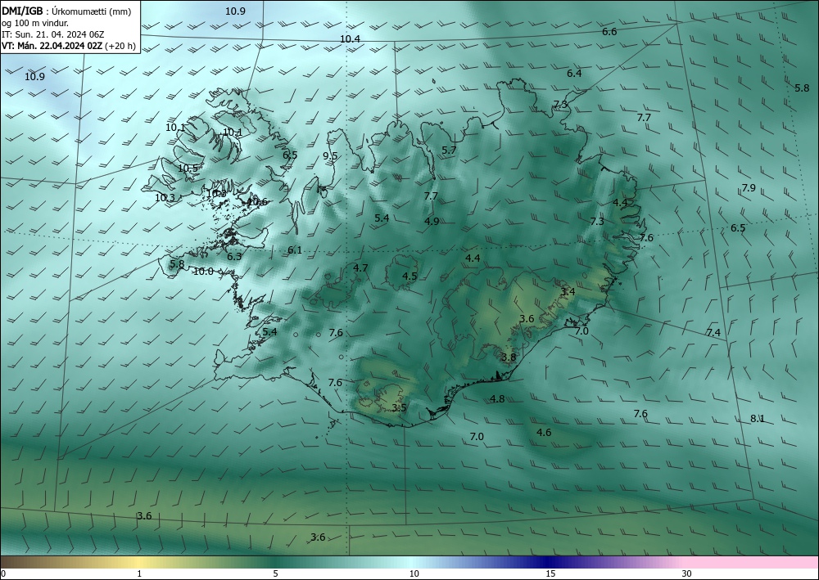This screenshot has height=580, width=819.
Task: Select the 4.9 value label
Action: (x=432, y=221)
